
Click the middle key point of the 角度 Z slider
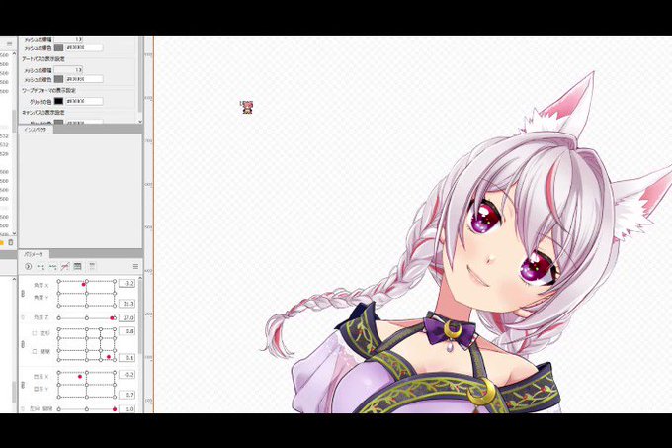pos(87,318)
